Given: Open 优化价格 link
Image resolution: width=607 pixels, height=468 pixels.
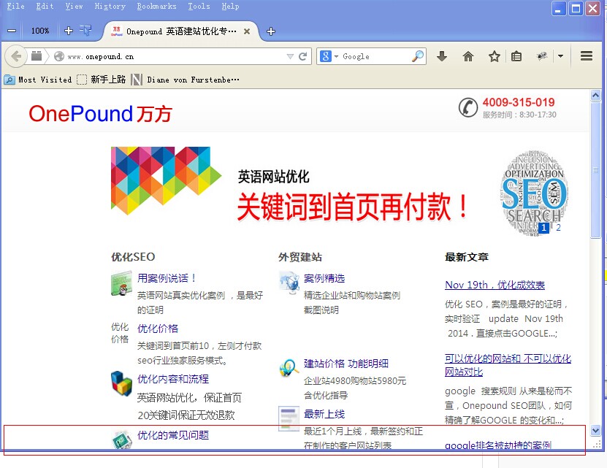Looking at the screenshot, I should (x=158, y=329).
